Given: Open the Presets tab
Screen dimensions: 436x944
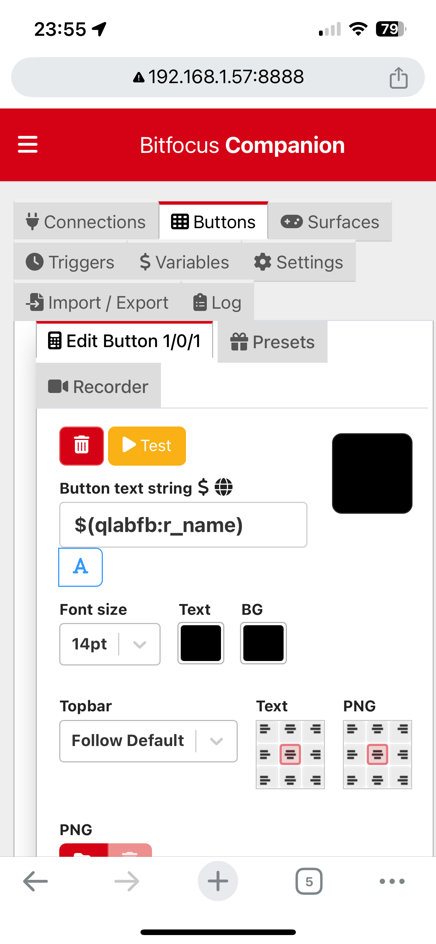Looking at the screenshot, I should pyautogui.click(x=272, y=342).
